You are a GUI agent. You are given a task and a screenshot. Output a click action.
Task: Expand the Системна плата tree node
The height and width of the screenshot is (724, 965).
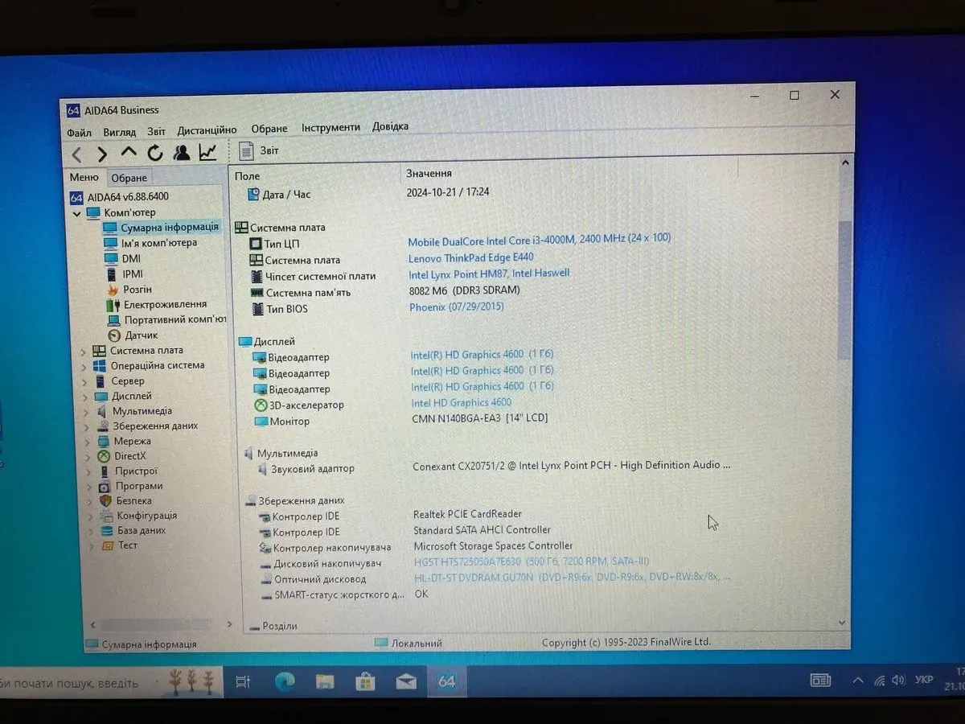point(84,351)
